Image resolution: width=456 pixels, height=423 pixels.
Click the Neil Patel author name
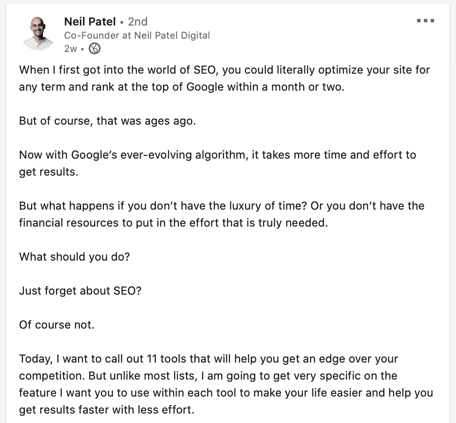pyautogui.click(x=90, y=22)
